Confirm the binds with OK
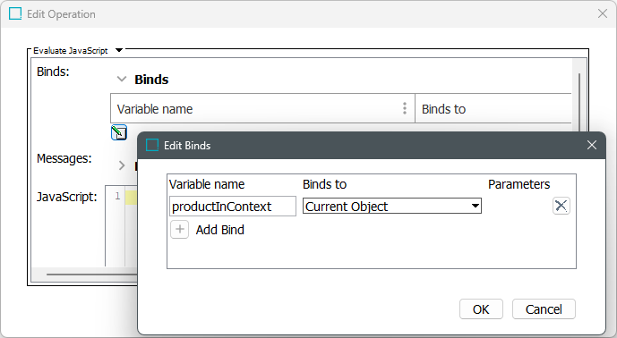Screen dimensions: 617x338 point(481,309)
